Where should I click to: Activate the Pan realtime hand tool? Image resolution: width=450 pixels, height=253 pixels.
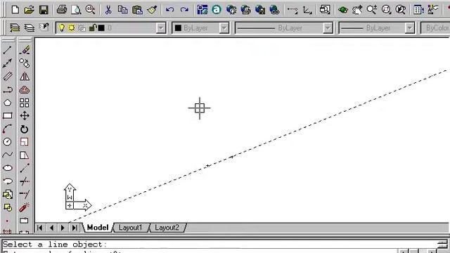[357, 10]
